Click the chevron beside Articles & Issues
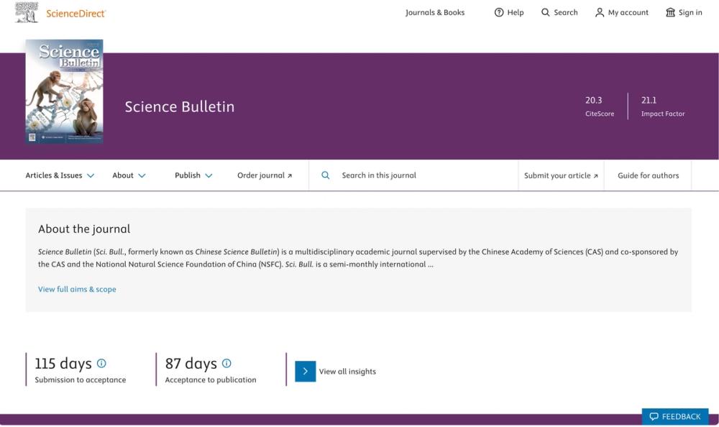This screenshot has height=427, width=719. click(x=91, y=175)
